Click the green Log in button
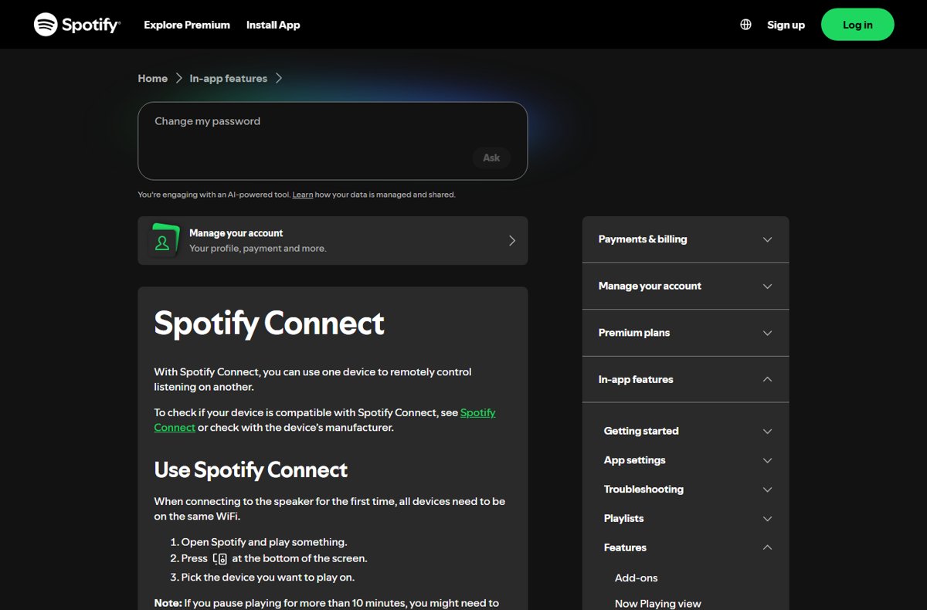 [x=857, y=25]
